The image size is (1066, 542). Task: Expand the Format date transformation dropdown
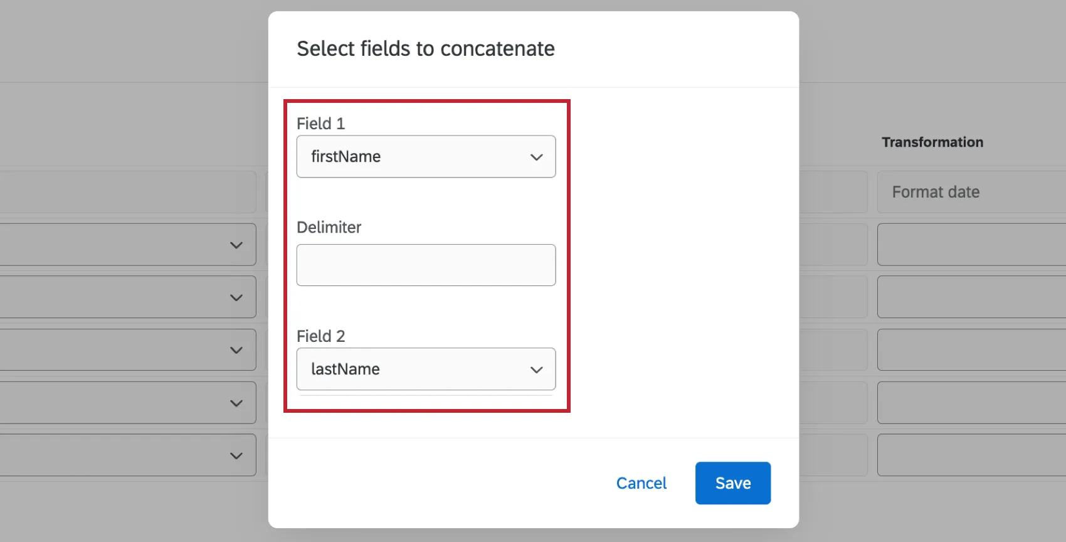click(x=969, y=192)
